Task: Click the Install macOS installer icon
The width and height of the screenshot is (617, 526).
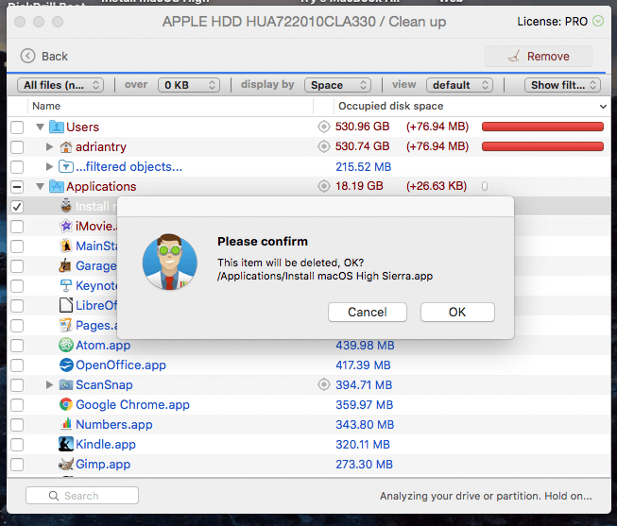Action: pyautogui.click(x=66, y=206)
